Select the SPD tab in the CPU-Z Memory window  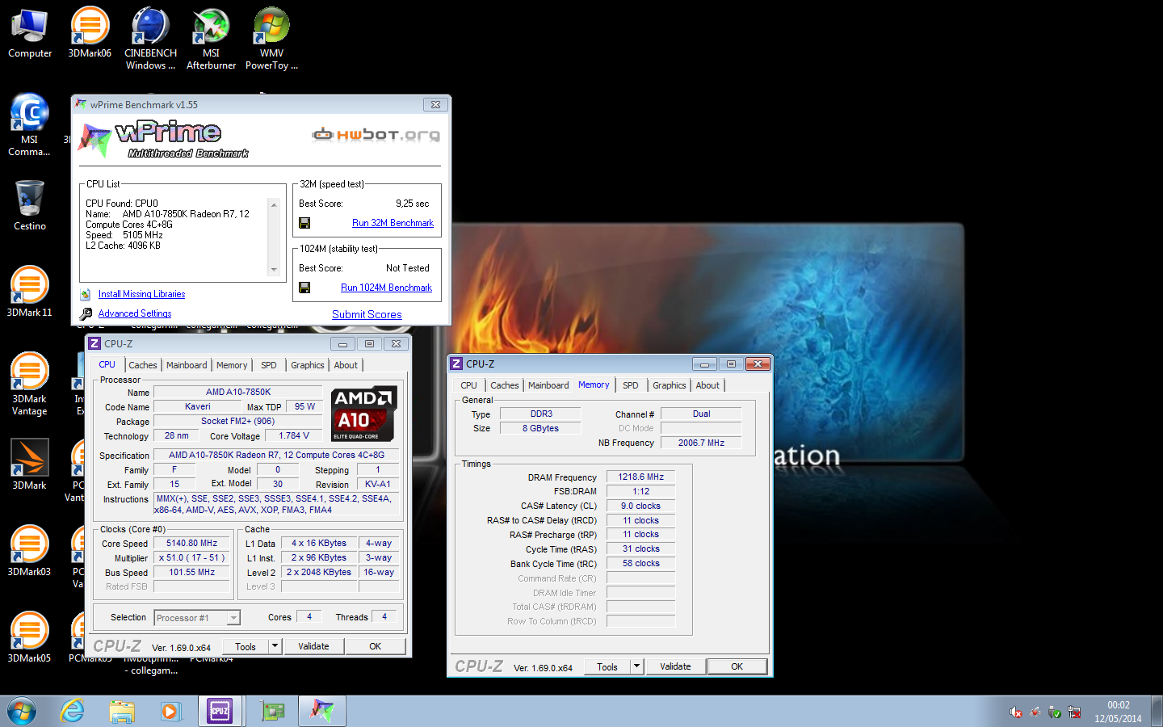631,385
